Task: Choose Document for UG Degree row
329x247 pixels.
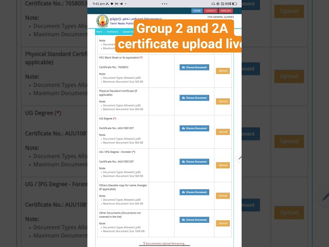Action: tap(194, 128)
